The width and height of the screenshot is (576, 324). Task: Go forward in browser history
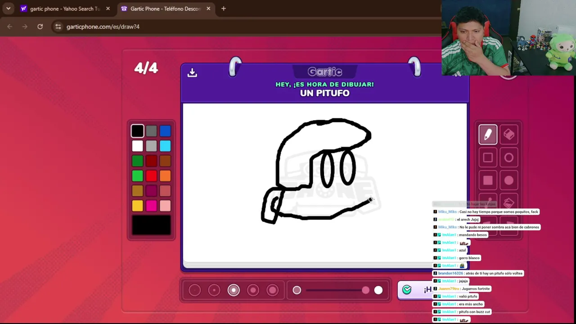25,27
